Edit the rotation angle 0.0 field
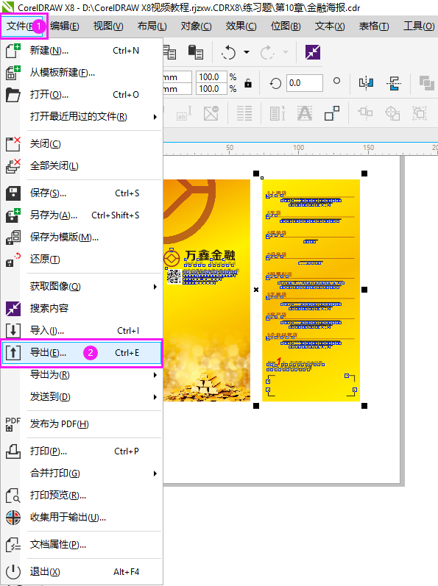The width and height of the screenshot is (438, 586). pos(305,83)
